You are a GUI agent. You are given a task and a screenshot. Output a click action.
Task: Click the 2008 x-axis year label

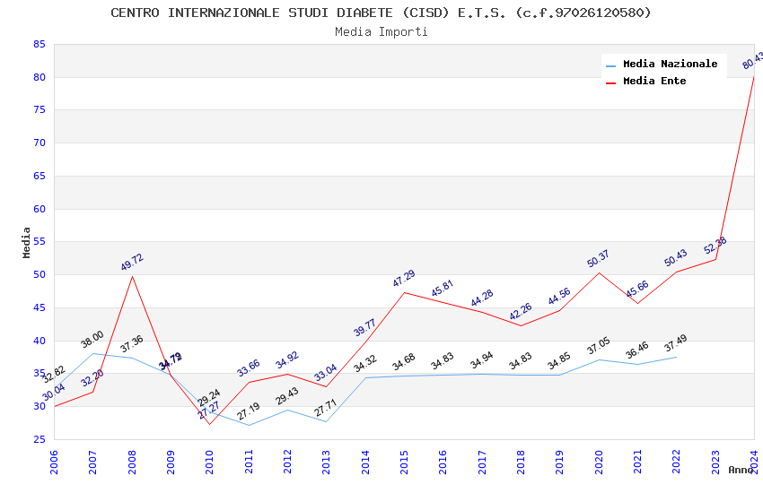(x=132, y=462)
